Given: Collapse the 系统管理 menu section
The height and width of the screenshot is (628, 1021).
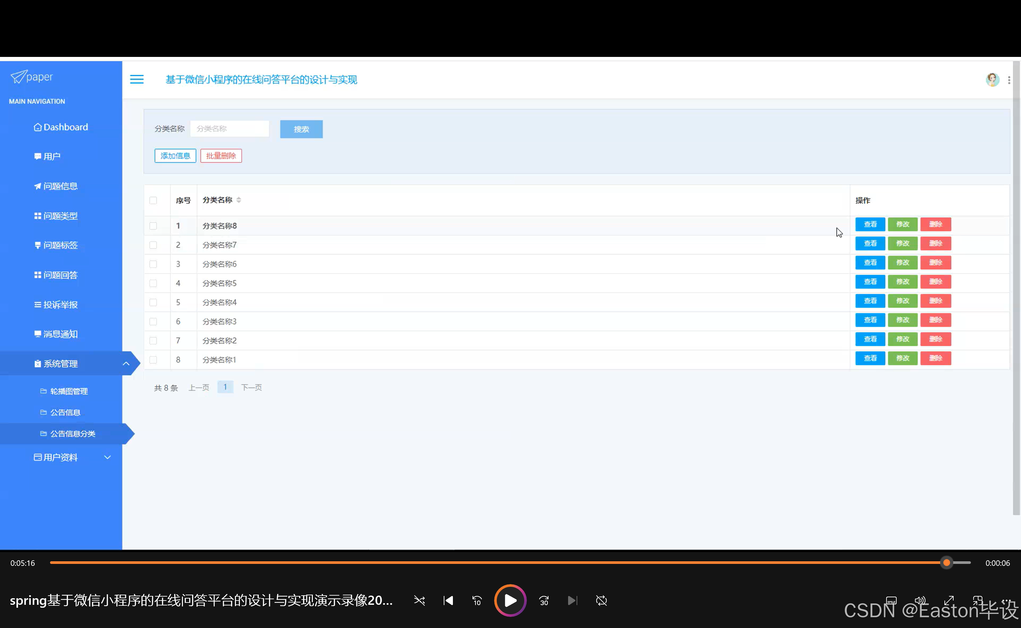Looking at the screenshot, I should point(126,364).
